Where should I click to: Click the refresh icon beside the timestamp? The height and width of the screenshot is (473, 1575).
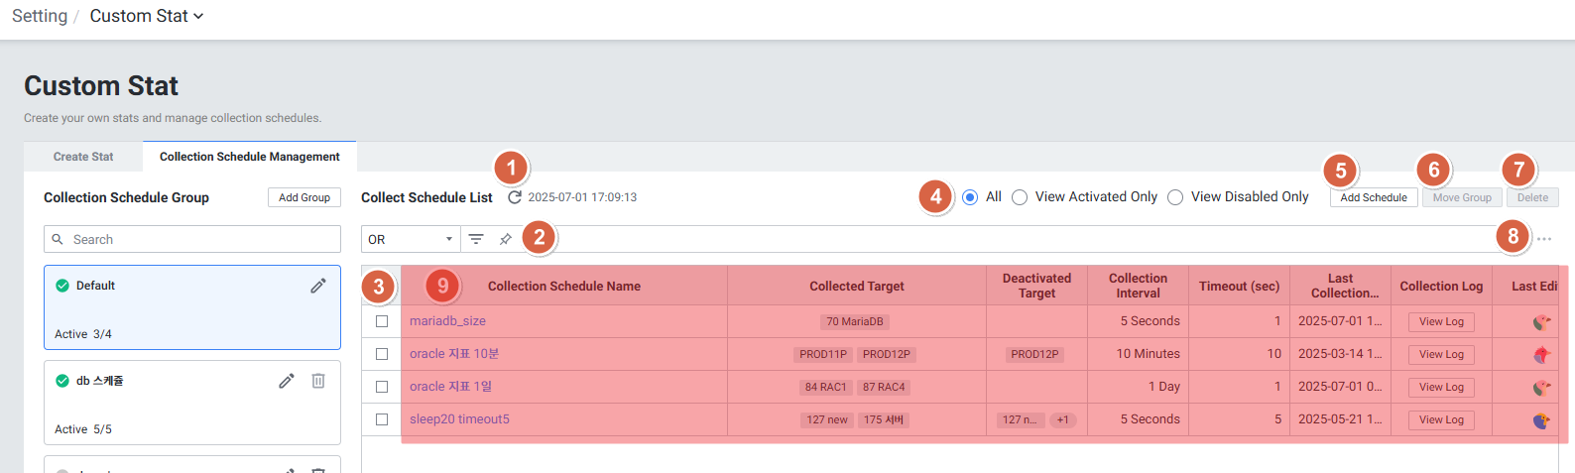pos(515,197)
